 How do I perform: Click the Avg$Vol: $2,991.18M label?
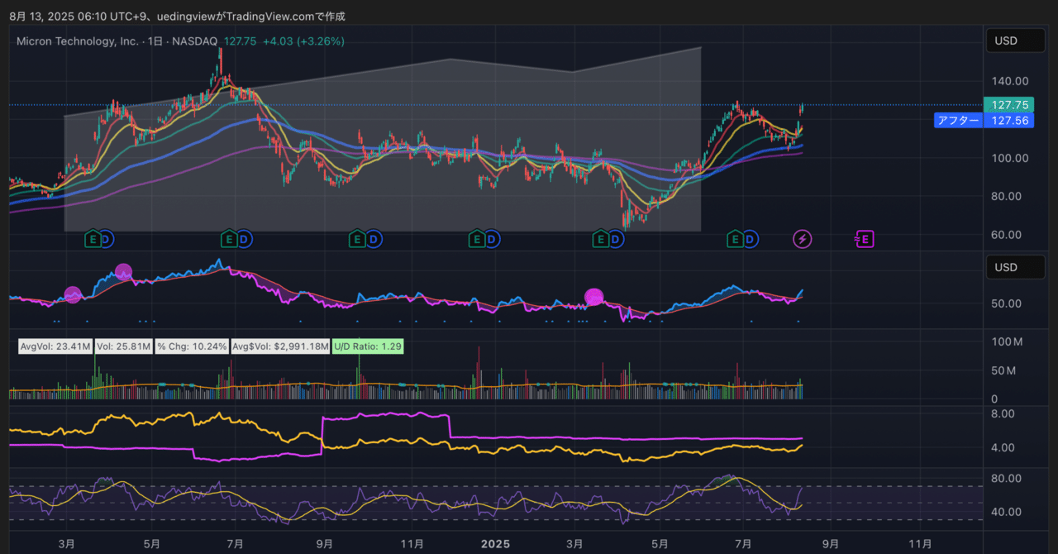280,346
